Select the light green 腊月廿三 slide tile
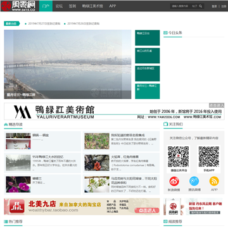The width and height of the screenshot is (228, 228). pos(148,91)
